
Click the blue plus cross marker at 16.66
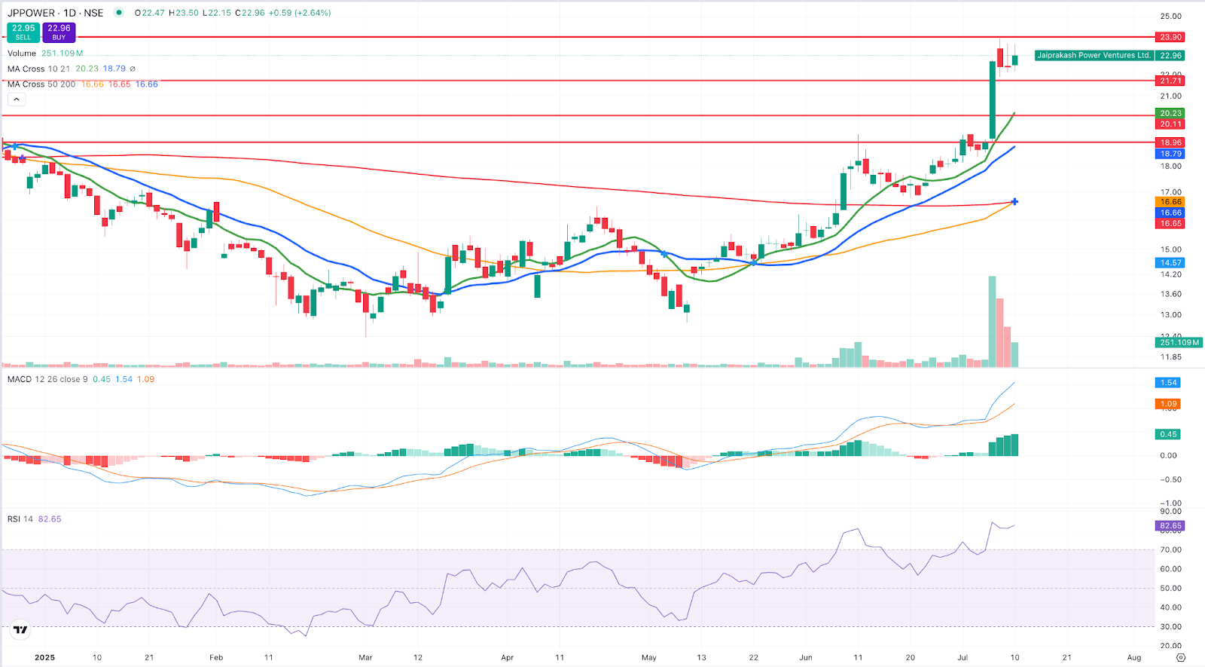pyautogui.click(x=1015, y=201)
